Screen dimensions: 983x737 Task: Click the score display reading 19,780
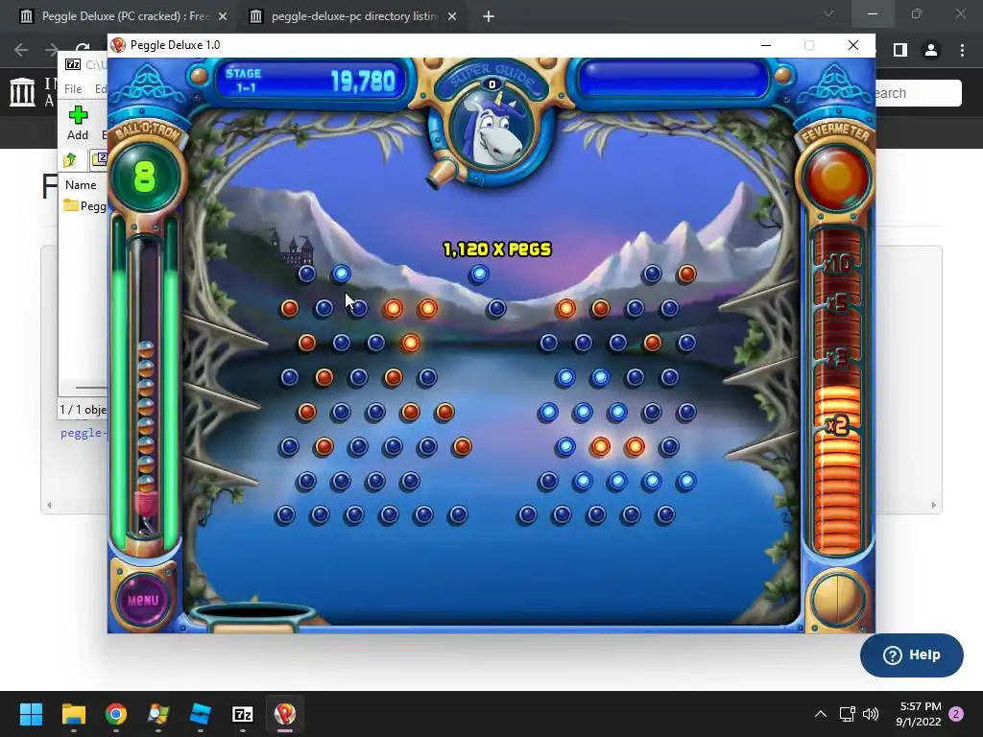(x=363, y=81)
